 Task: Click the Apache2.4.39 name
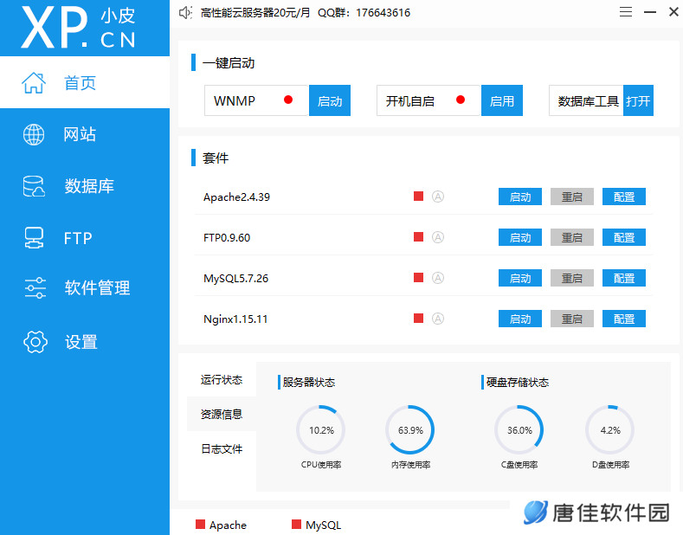tap(236, 197)
